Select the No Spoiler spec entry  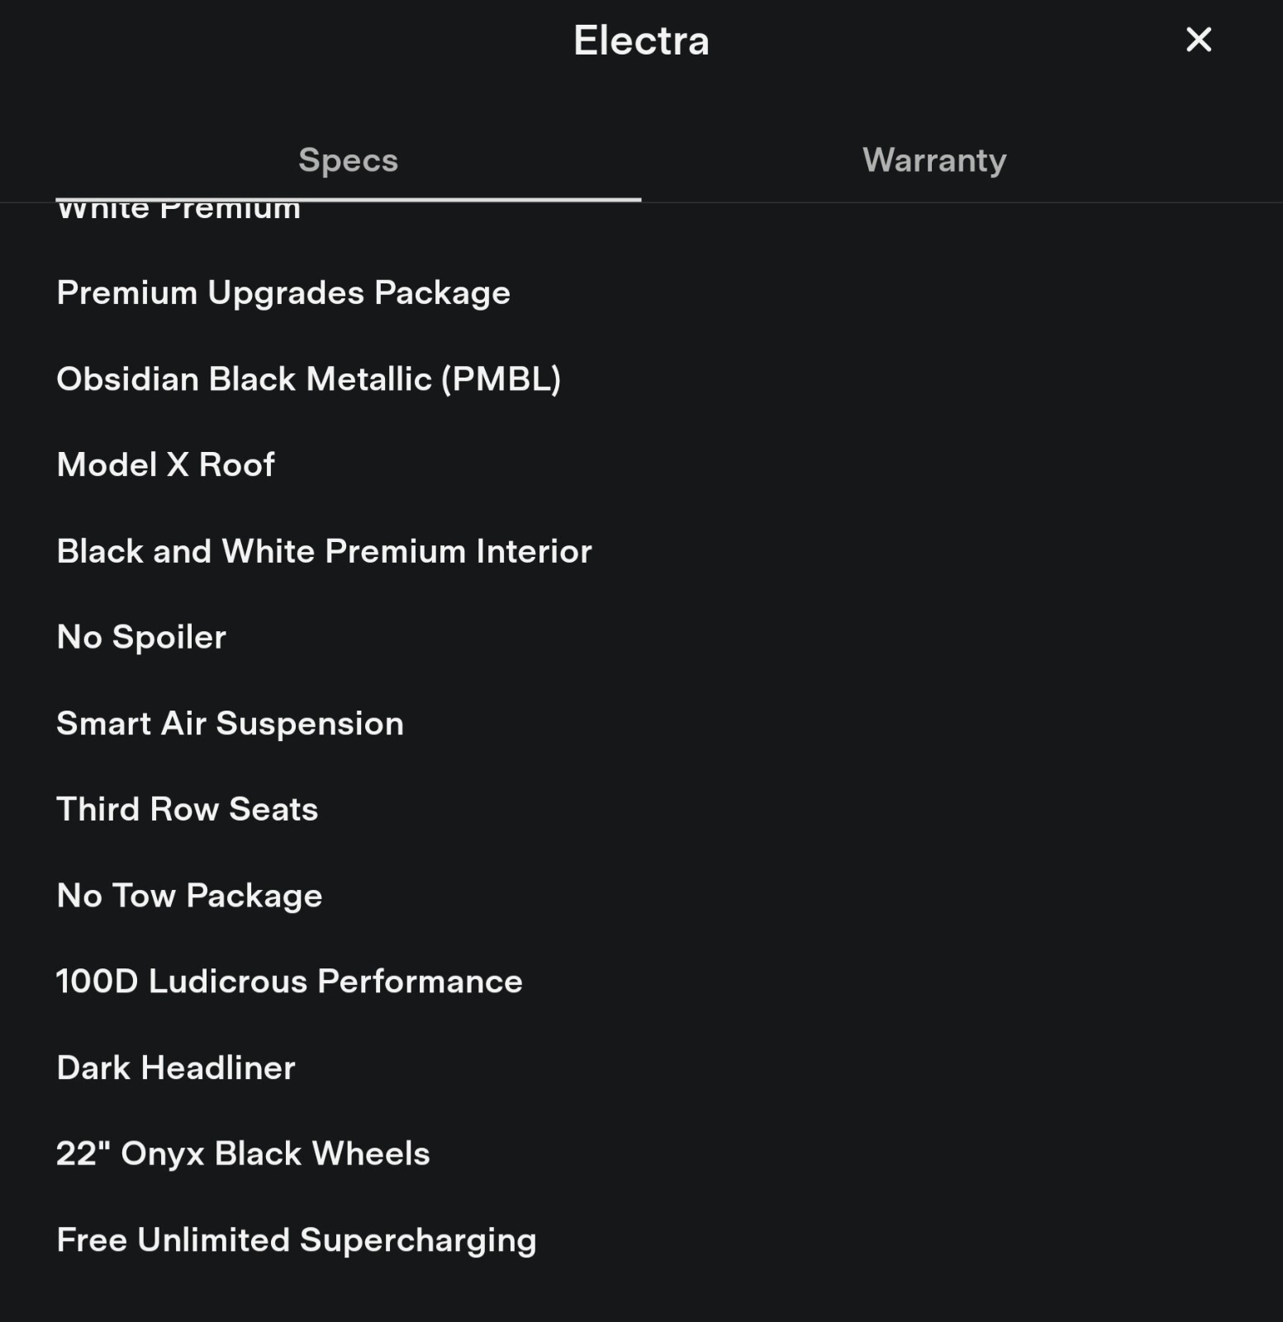coord(141,637)
